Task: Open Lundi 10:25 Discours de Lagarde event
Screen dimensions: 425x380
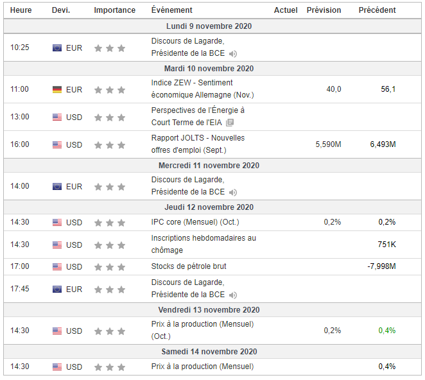Action: pos(188,47)
